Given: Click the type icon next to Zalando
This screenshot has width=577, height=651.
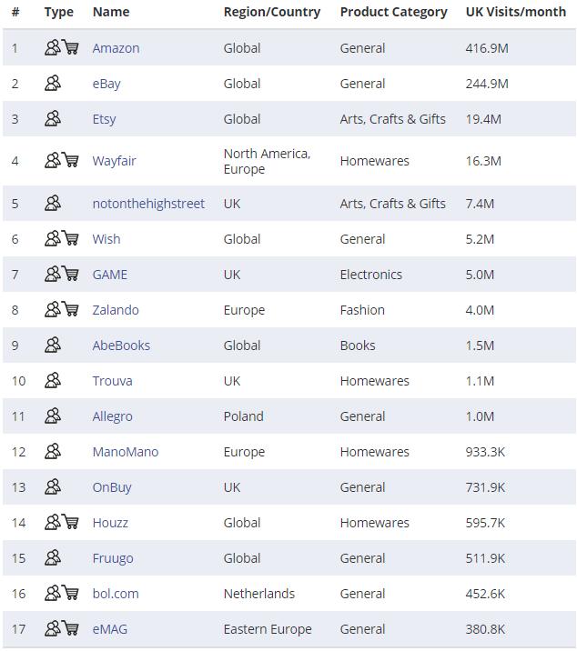Looking at the screenshot, I should [61, 310].
